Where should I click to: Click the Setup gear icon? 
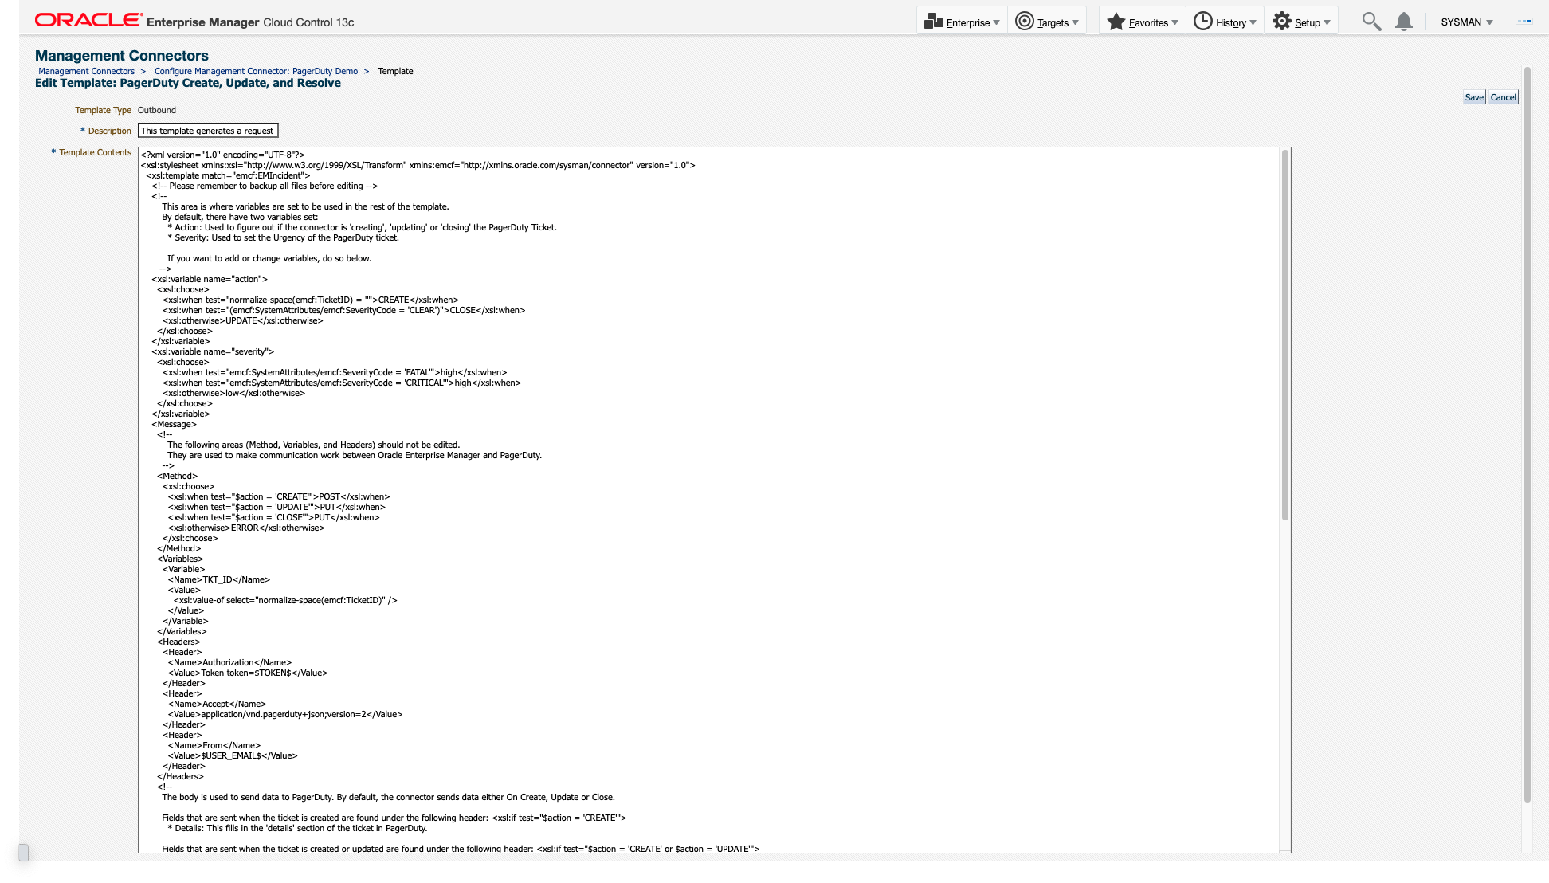tap(1281, 22)
